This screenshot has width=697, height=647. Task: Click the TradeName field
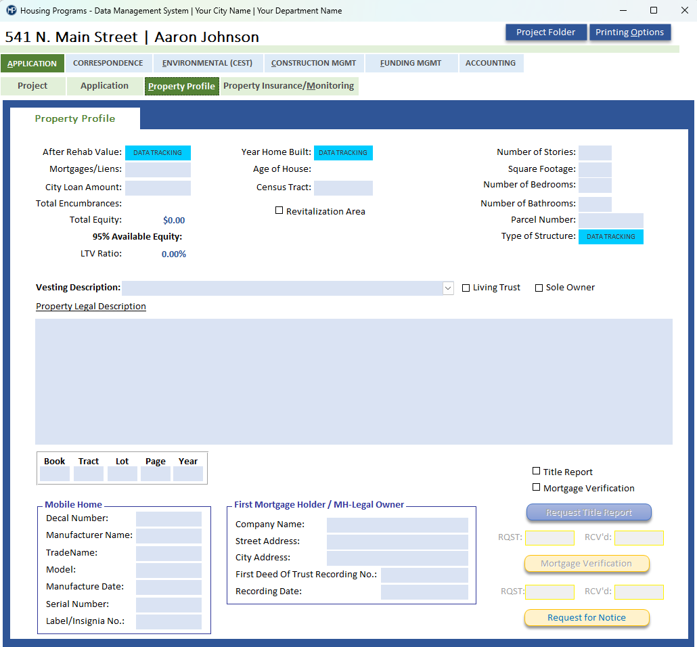point(168,553)
